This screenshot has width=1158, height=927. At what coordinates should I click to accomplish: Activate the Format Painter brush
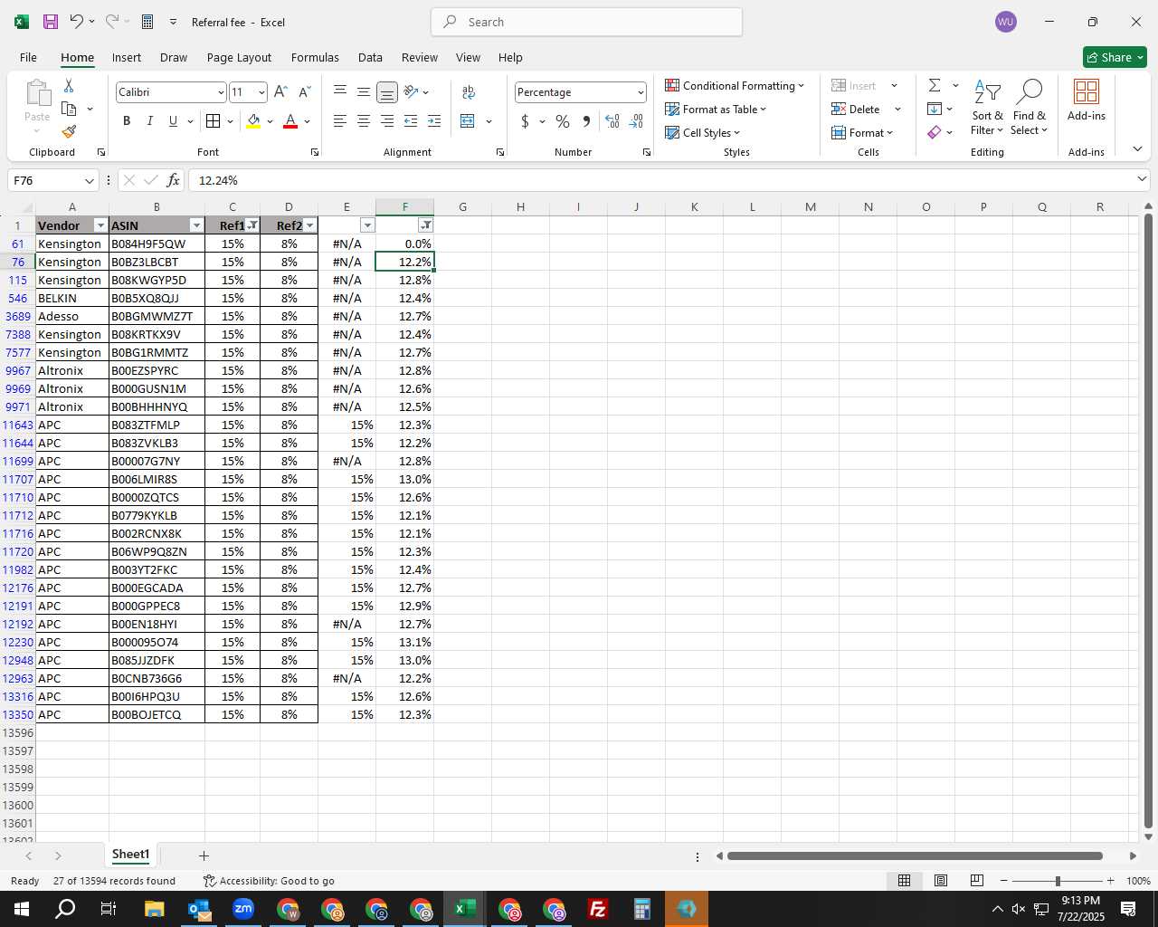click(69, 132)
